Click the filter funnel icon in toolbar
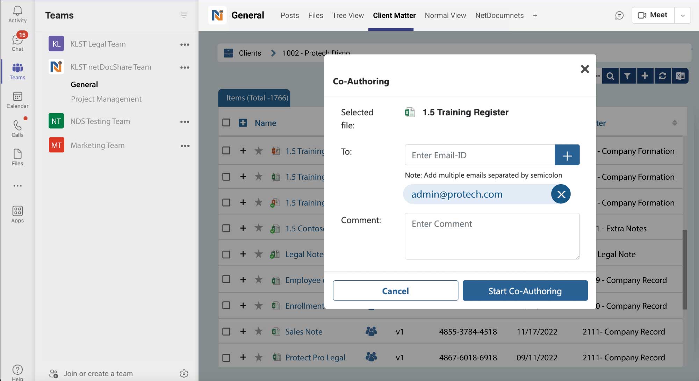Screen dimensions: 699x381 627,76
